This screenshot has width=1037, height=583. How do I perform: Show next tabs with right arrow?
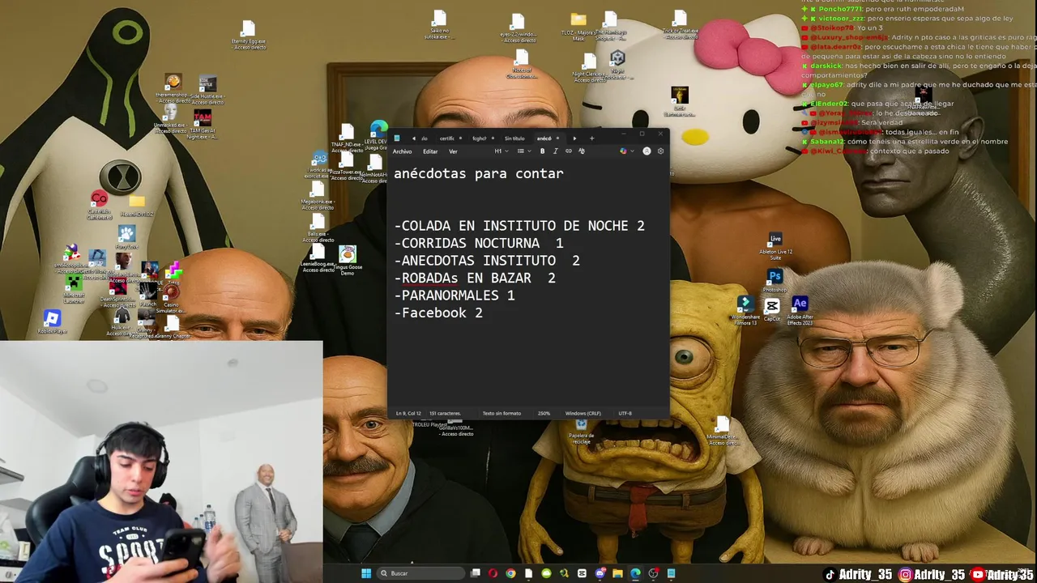pos(574,138)
